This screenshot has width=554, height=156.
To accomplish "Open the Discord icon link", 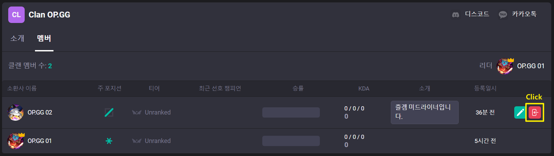I will [x=456, y=15].
